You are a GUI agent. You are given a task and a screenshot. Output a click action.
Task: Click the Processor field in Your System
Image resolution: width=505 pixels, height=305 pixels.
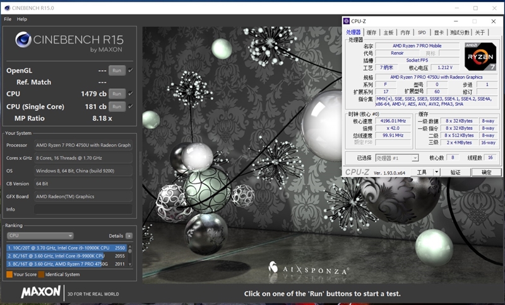[83, 145]
